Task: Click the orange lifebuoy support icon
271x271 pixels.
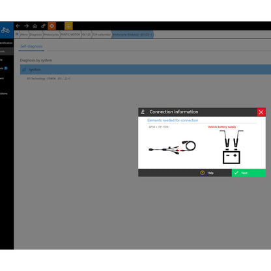Action: tap(51, 26)
